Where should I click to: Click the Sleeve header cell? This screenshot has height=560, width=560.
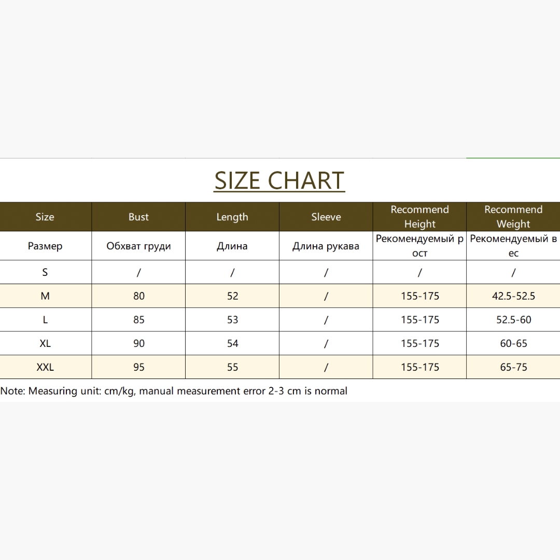tap(326, 217)
